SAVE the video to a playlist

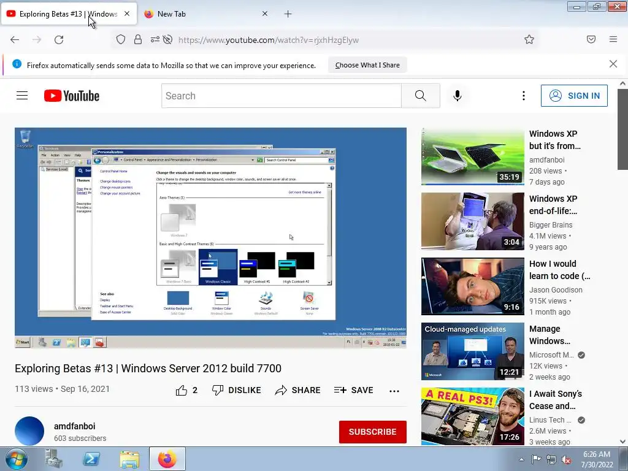354,390
